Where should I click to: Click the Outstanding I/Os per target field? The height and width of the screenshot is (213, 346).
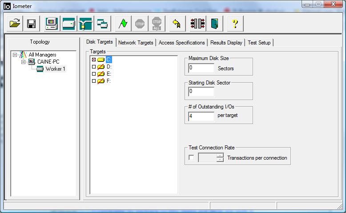pyautogui.click(x=201, y=117)
